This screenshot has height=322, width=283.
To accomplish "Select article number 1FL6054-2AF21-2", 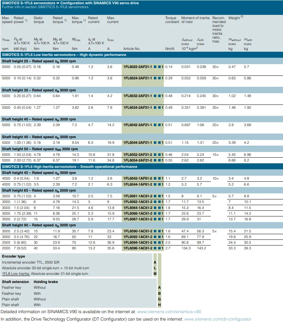I will (138, 160).
